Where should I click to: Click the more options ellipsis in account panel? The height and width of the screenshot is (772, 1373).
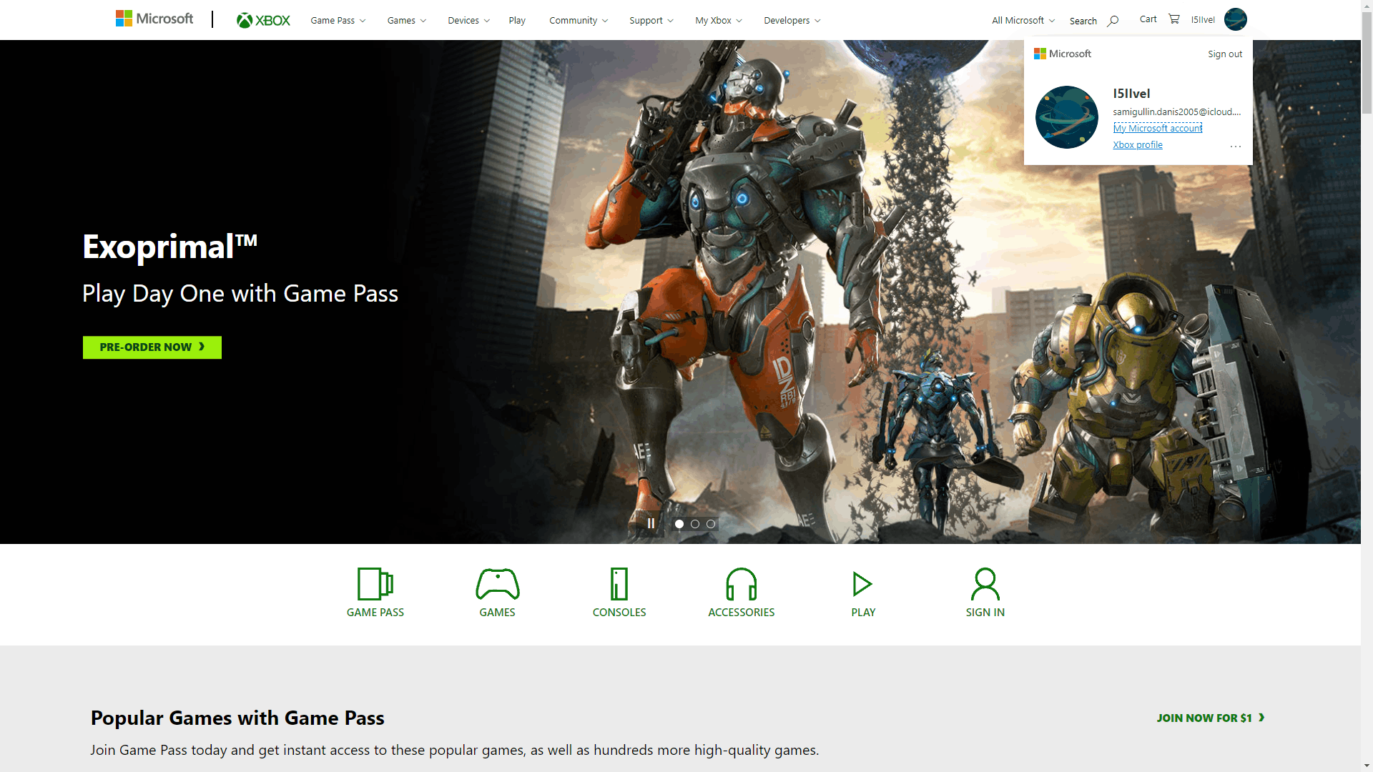(x=1235, y=146)
